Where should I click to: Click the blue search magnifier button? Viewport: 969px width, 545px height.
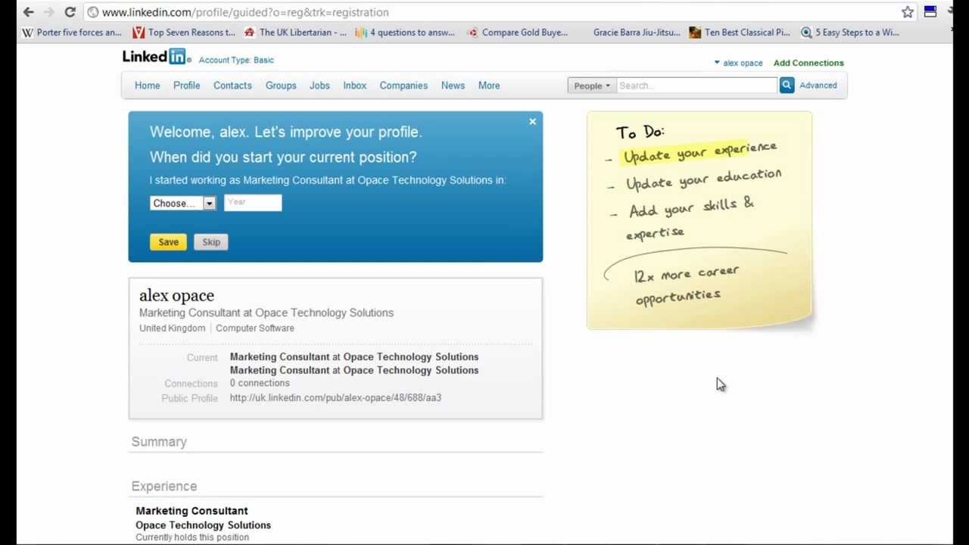click(x=787, y=86)
